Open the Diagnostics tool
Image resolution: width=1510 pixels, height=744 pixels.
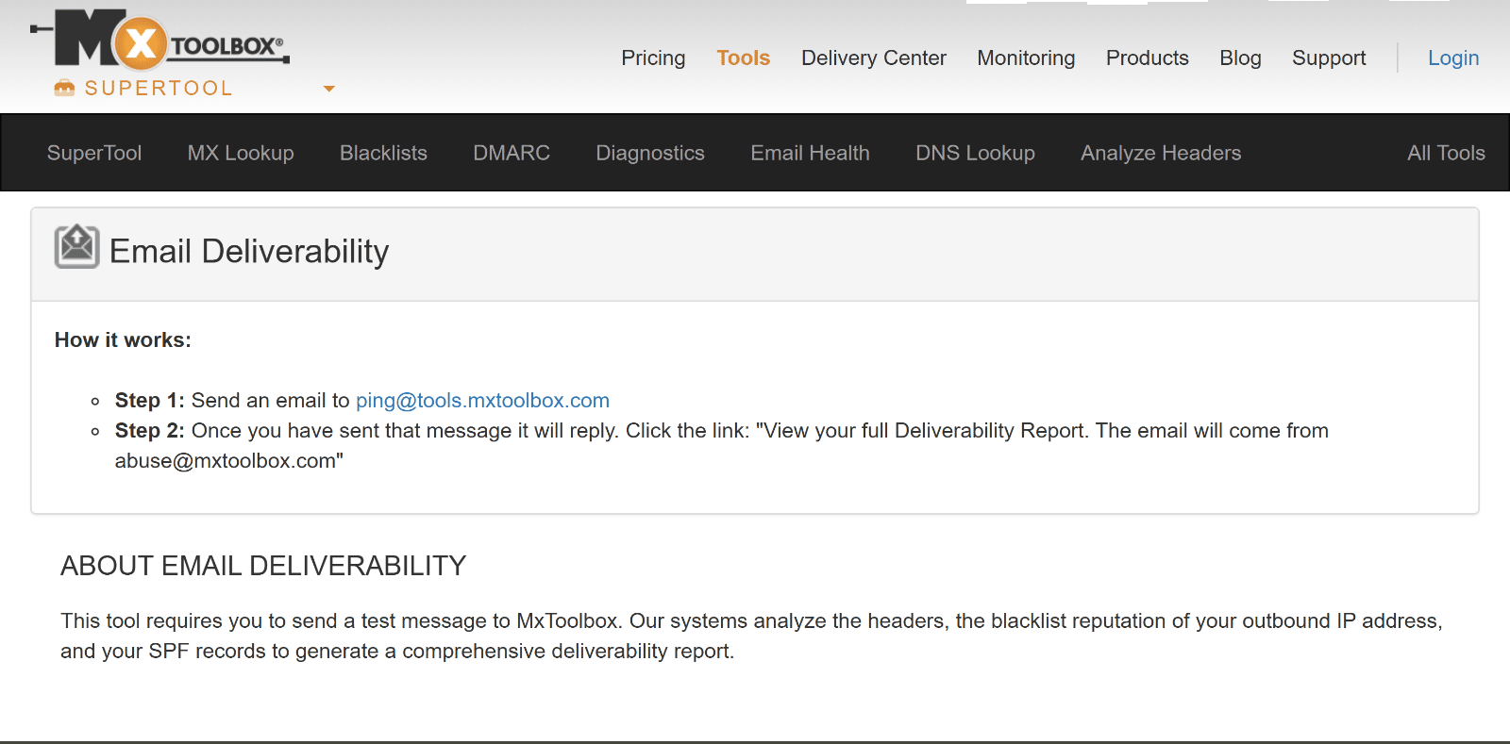pyautogui.click(x=650, y=153)
